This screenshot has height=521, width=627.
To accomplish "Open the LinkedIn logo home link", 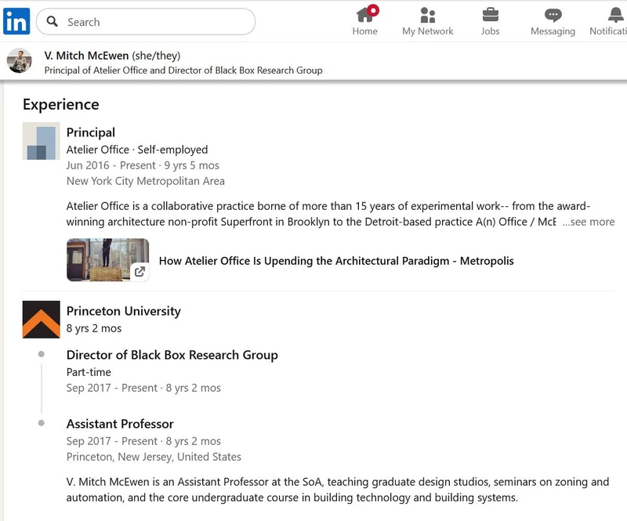I will click(16, 21).
